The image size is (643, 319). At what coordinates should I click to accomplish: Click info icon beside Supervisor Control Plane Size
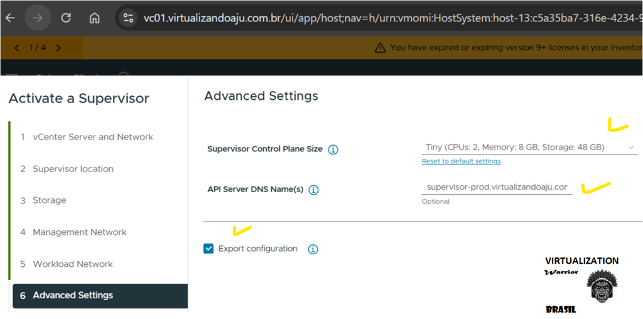pyautogui.click(x=333, y=149)
